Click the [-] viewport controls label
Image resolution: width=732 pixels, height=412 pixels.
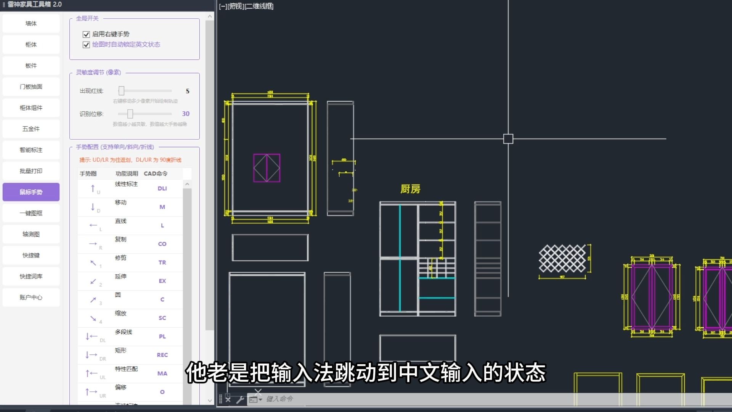pos(223,6)
